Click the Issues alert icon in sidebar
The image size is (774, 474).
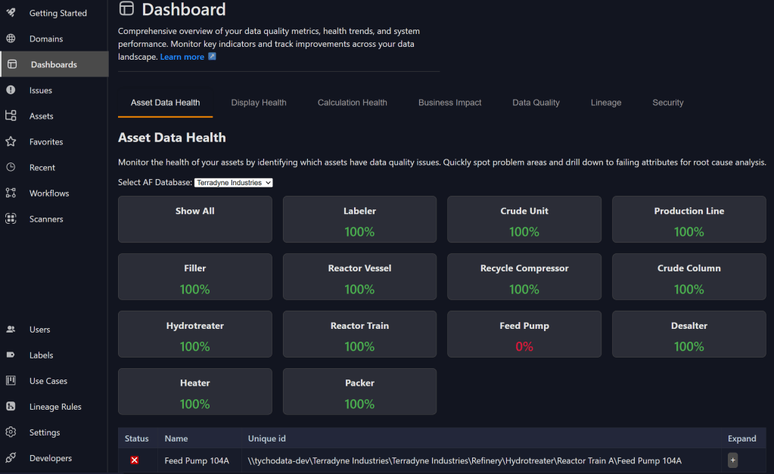(11, 90)
